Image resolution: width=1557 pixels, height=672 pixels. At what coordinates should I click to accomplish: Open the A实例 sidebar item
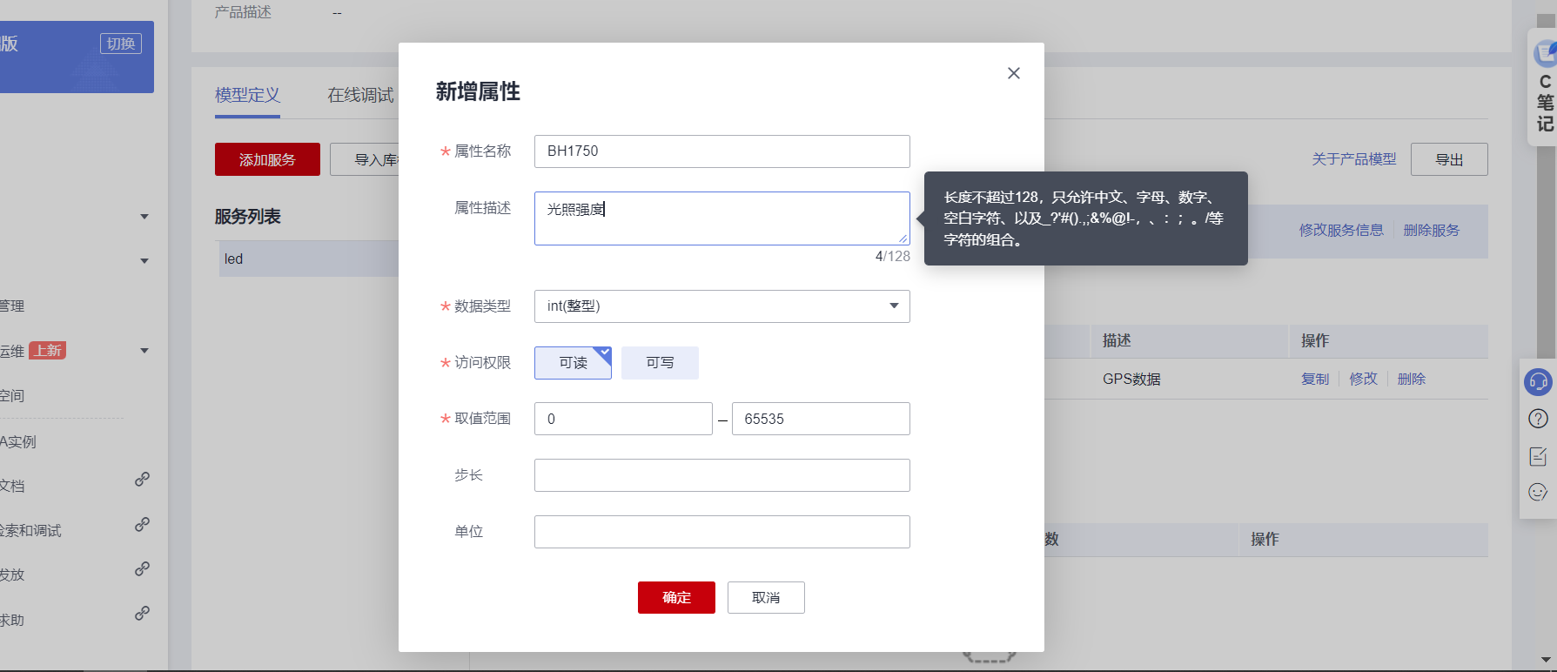point(18,442)
